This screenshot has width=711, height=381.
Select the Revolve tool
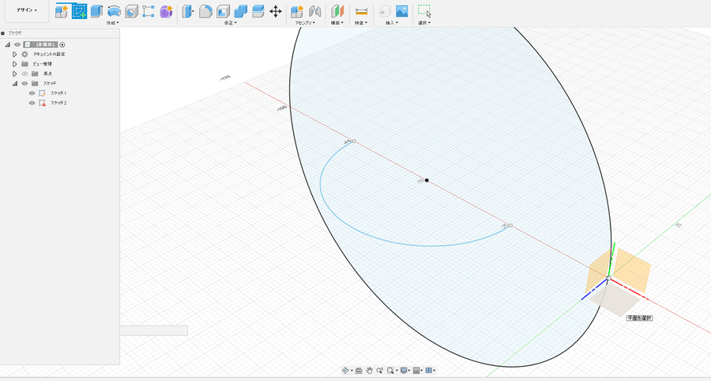tap(114, 11)
